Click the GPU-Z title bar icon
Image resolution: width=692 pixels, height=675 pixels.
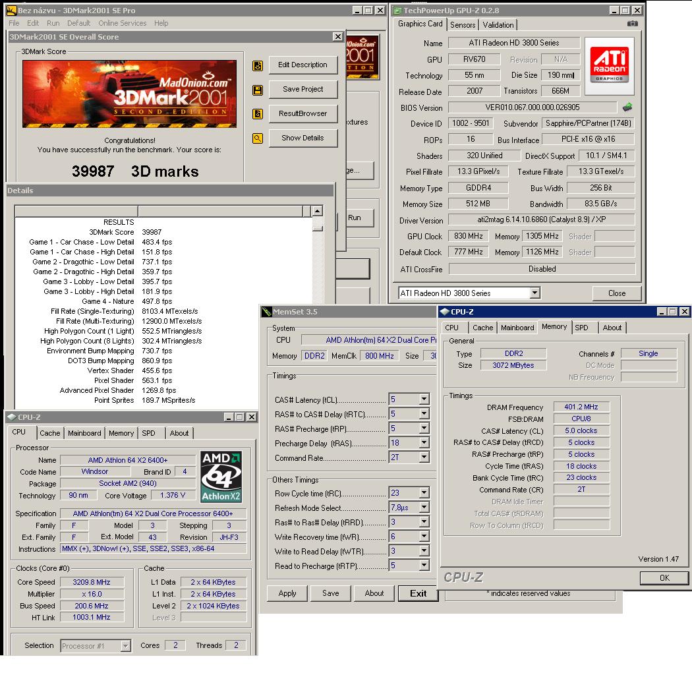397,10
